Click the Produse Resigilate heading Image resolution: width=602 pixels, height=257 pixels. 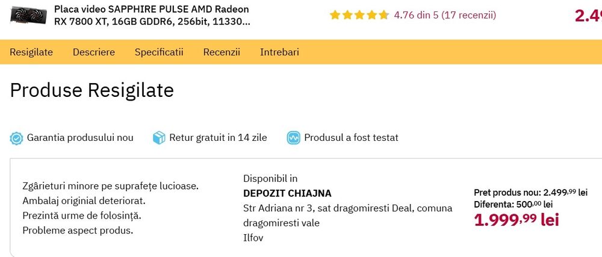[92, 90]
